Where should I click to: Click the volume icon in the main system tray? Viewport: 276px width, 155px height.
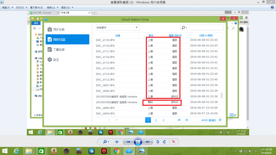(x=250, y=151)
